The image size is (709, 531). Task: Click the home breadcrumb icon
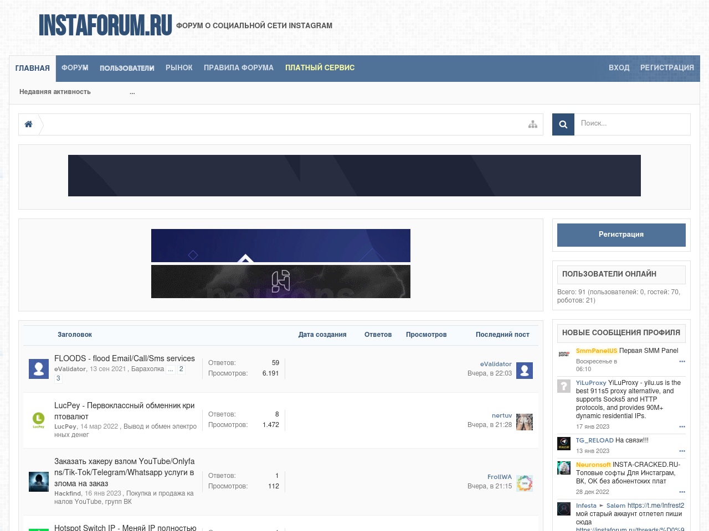pos(28,124)
